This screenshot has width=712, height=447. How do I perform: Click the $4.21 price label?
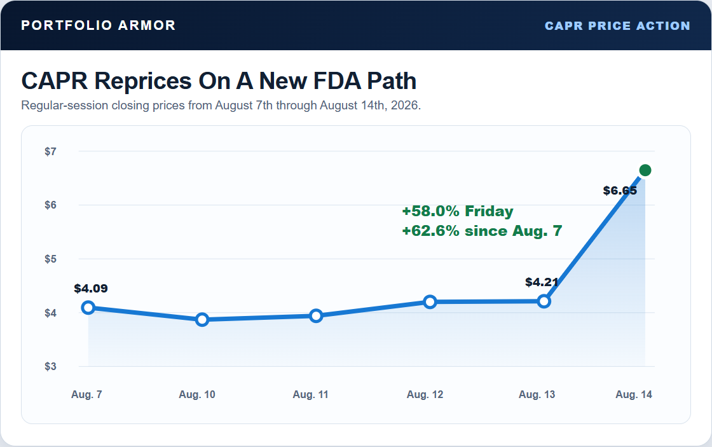[x=542, y=282]
